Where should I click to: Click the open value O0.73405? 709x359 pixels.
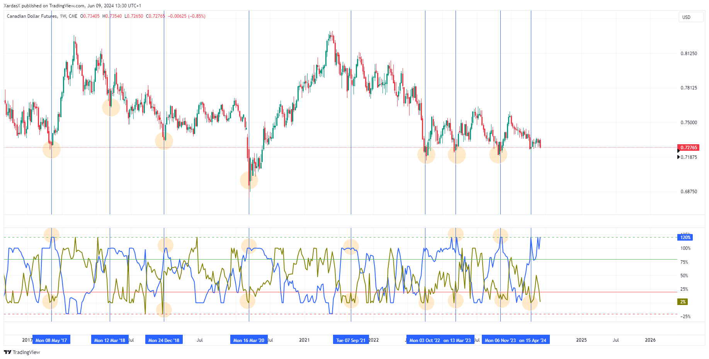[90, 16]
